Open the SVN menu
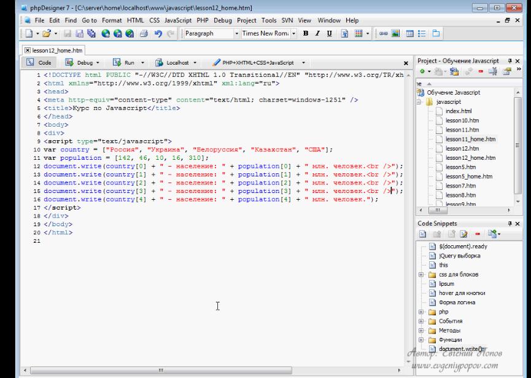531x378 pixels. [x=287, y=20]
